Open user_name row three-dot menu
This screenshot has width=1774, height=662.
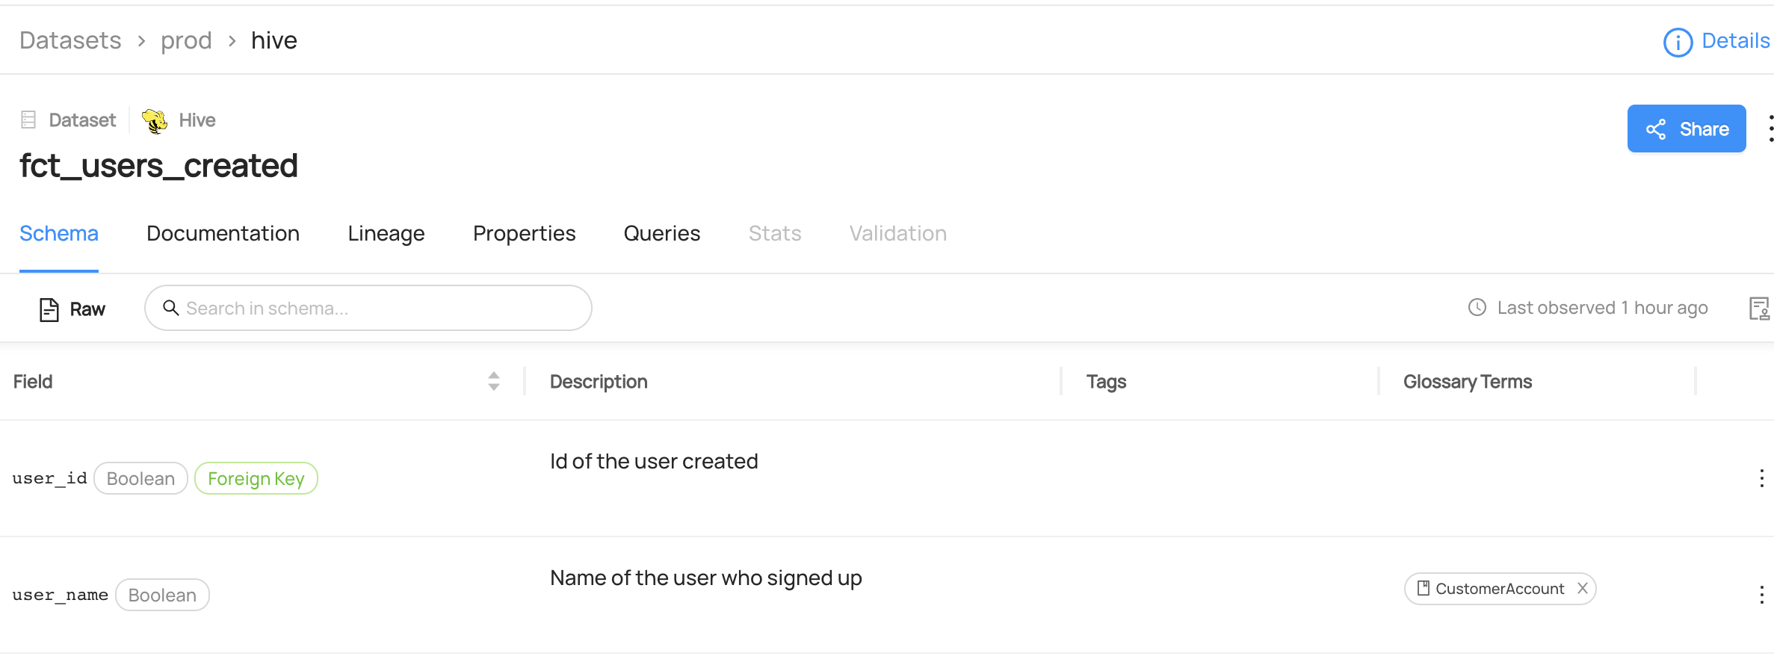click(1761, 595)
